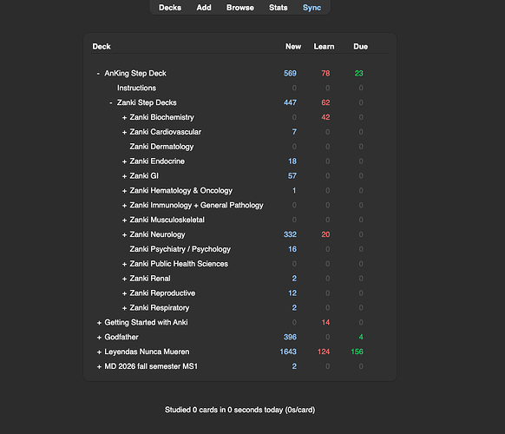This screenshot has width=505, height=434.
Task: Click Zanki Biochemistry learn count 42
Action: point(325,117)
